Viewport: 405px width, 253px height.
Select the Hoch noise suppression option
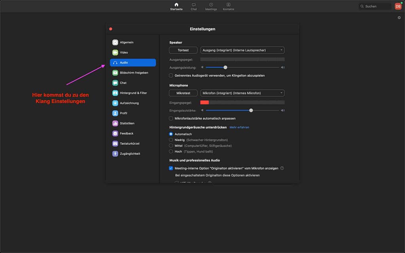pyautogui.click(x=171, y=151)
